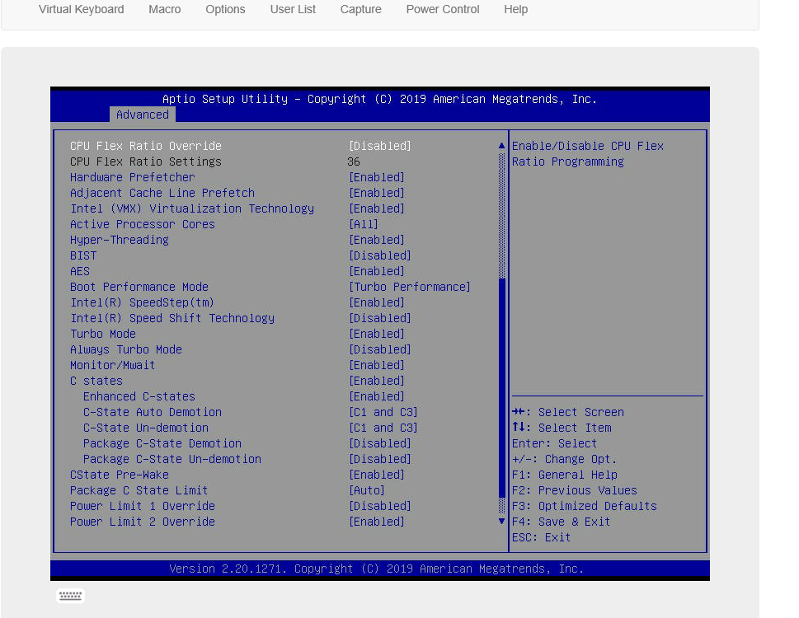Toggle AES [Enabled] value

click(x=377, y=271)
